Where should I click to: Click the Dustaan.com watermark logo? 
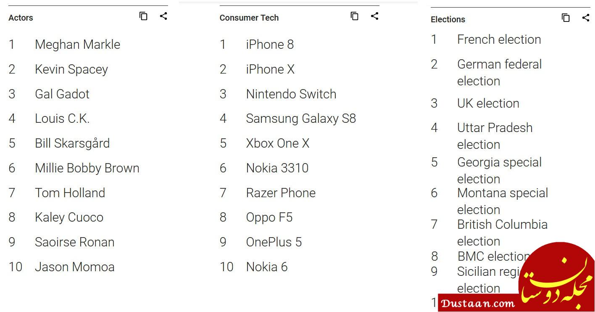click(x=516, y=277)
